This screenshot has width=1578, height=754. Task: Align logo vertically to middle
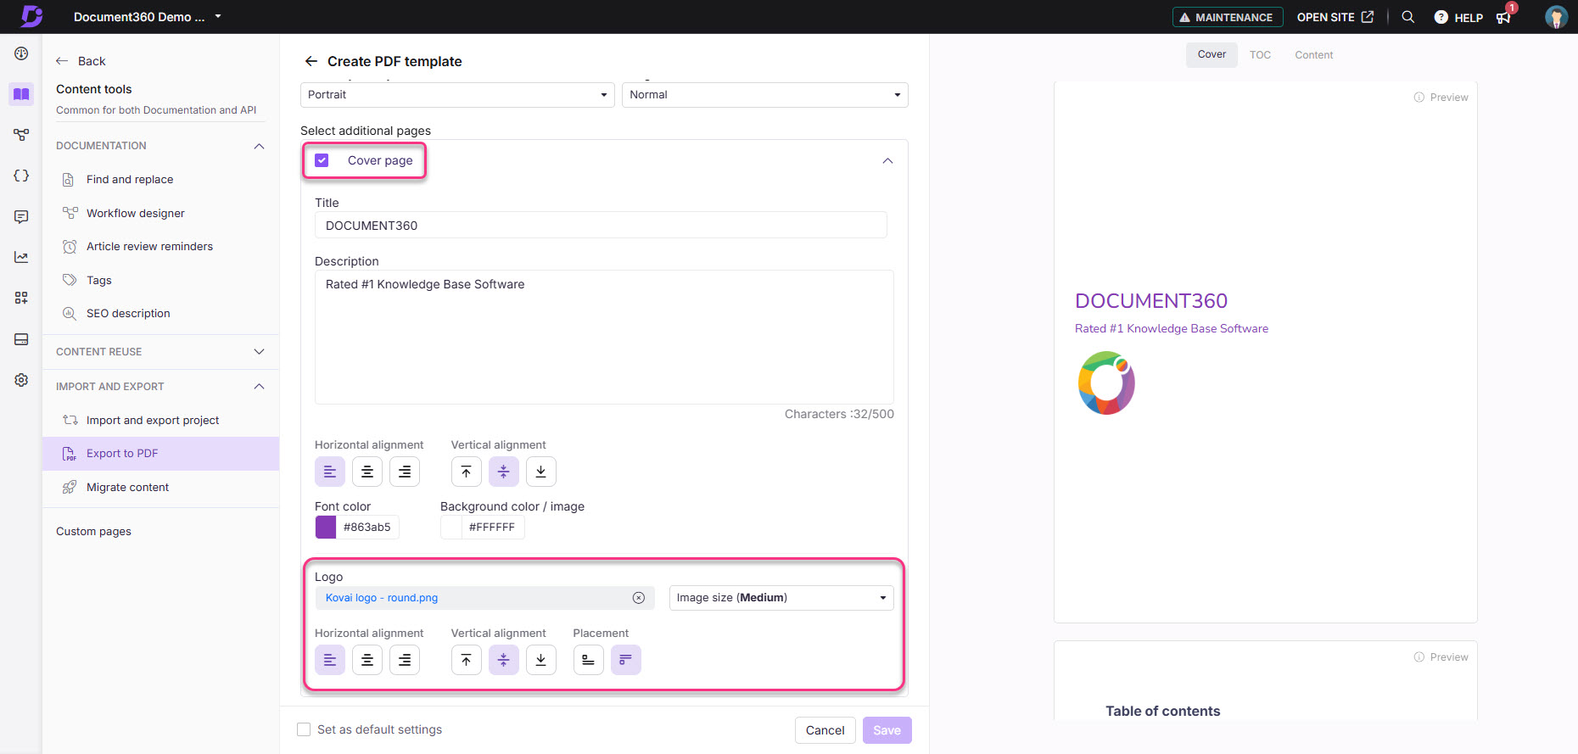coord(504,660)
